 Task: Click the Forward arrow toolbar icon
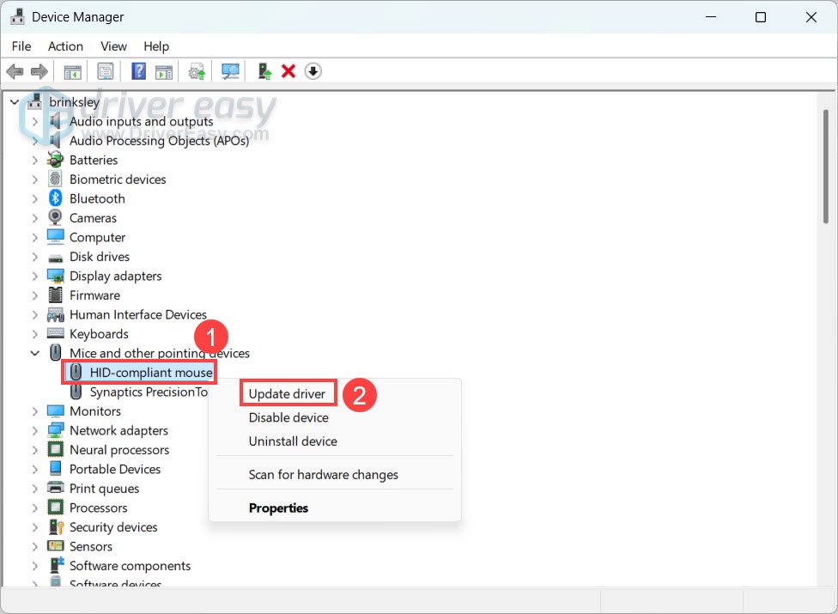(x=39, y=71)
